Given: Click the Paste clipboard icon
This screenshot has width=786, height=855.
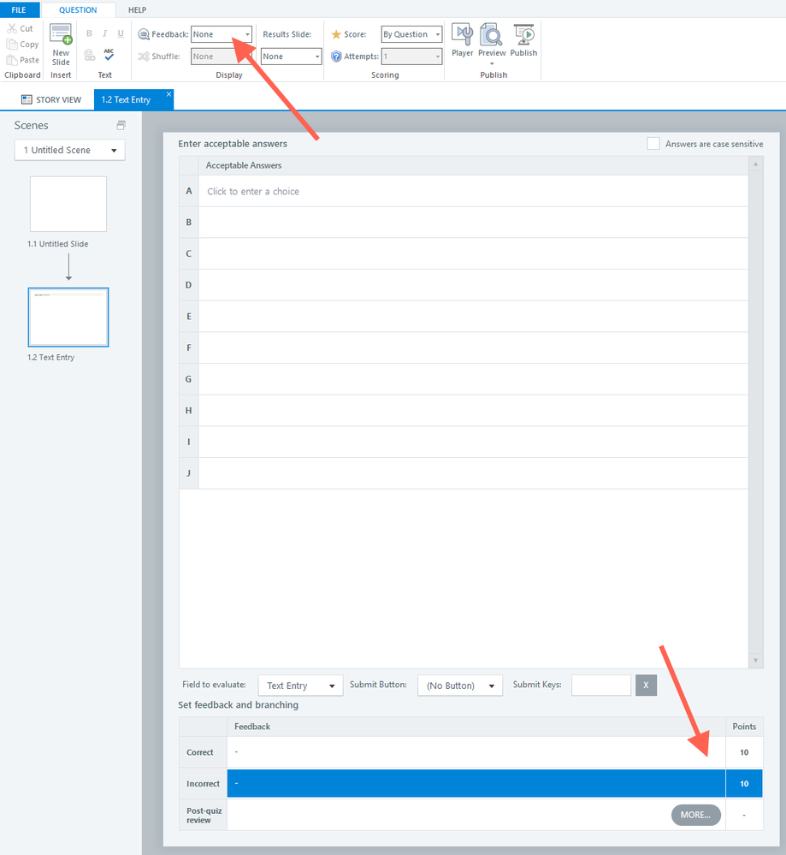Looking at the screenshot, I should click(12, 60).
